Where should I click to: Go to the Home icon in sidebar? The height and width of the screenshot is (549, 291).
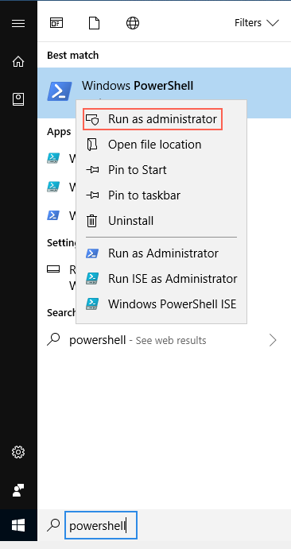coord(18,62)
